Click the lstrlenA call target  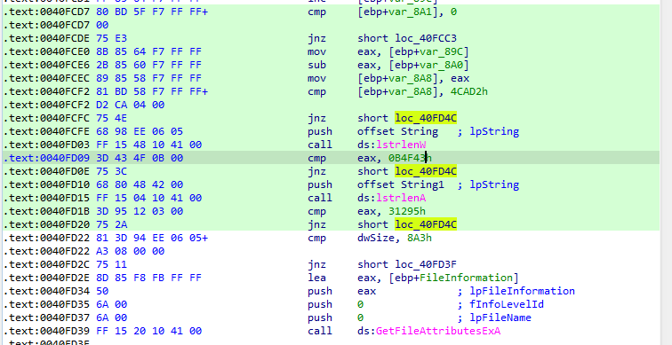point(401,198)
